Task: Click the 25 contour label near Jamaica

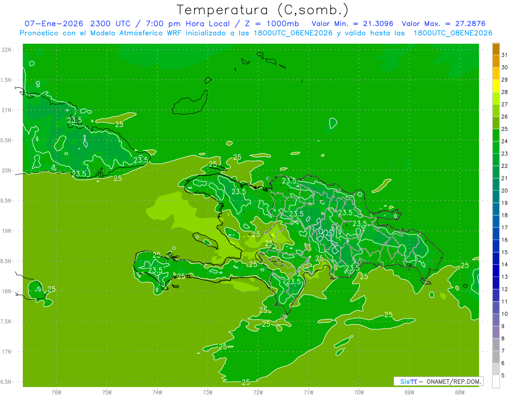Action: [x=51, y=289]
